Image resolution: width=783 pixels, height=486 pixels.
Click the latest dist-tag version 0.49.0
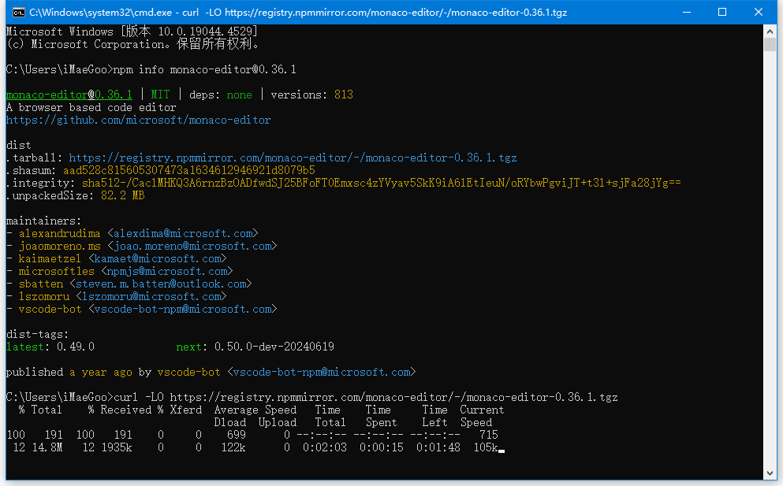(x=76, y=347)
